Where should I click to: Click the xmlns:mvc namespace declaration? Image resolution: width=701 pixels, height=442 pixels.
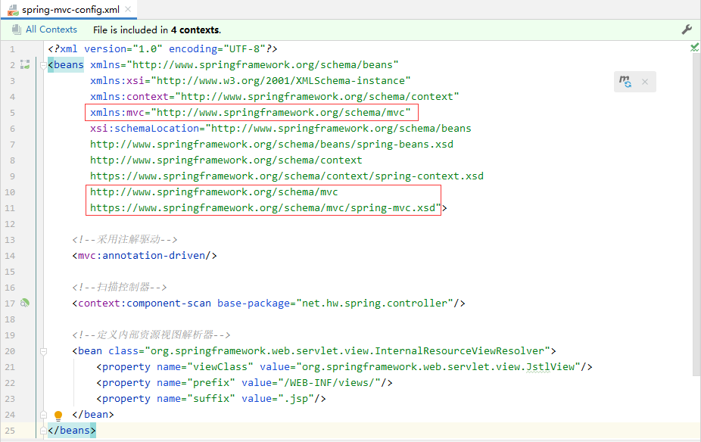tap(251, 113)
